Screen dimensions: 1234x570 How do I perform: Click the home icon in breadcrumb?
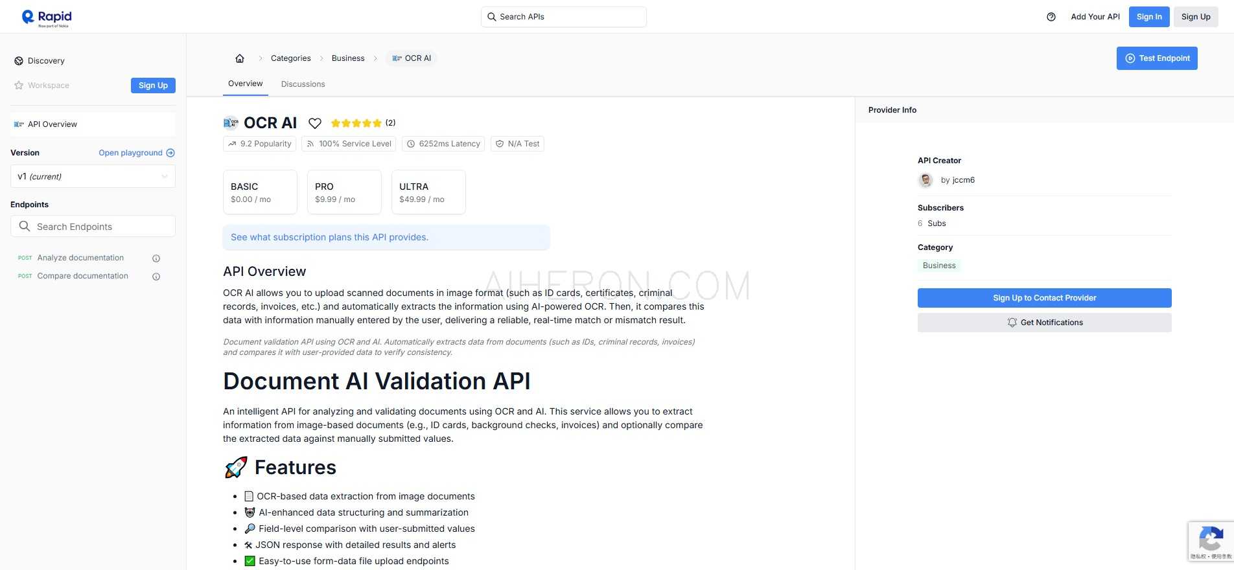240,58
